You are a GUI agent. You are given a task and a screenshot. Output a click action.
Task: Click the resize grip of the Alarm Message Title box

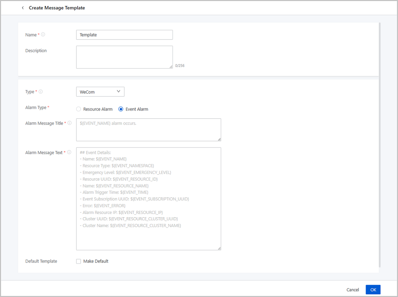219,139
